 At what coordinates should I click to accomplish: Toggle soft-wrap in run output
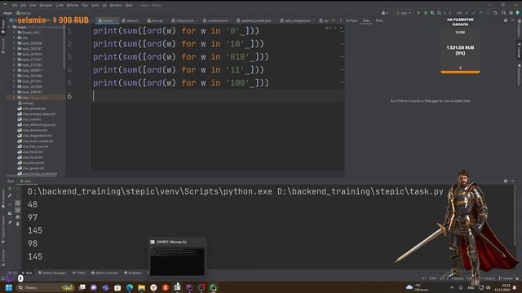[18, 203]
